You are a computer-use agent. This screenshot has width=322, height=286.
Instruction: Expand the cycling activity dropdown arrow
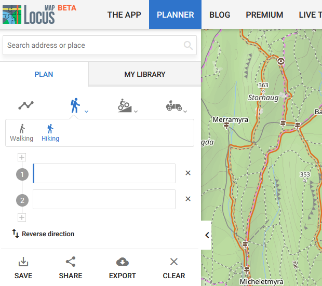[136, 111]
